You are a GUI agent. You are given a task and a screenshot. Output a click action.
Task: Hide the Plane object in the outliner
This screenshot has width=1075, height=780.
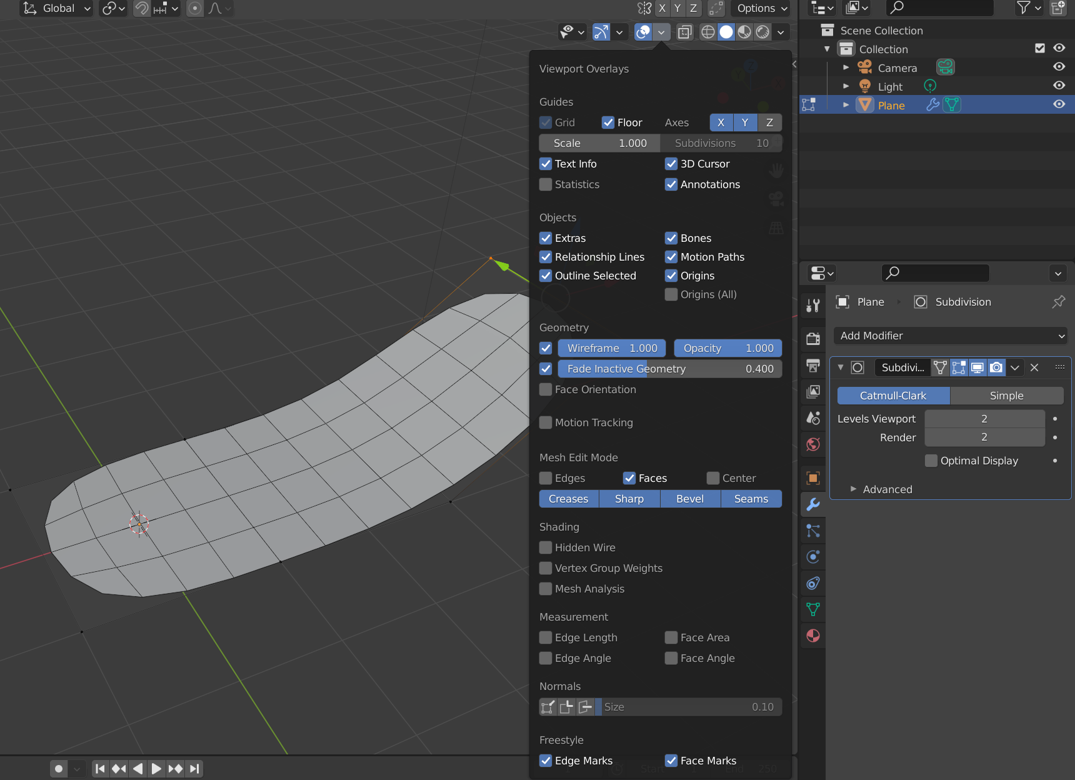pos(1059,104)
